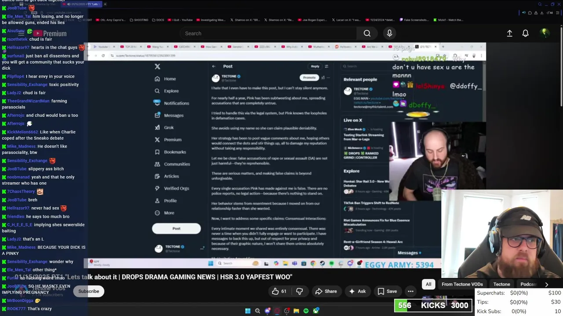Click Profile in the X sidebar

166,201
